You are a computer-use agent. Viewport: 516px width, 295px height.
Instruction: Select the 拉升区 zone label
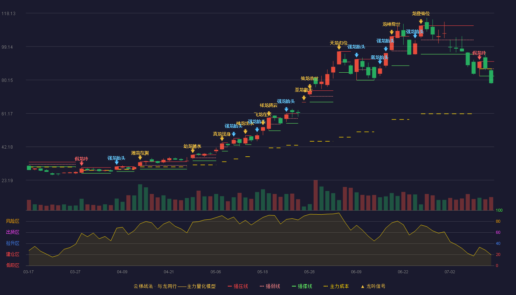pos(13,243)
